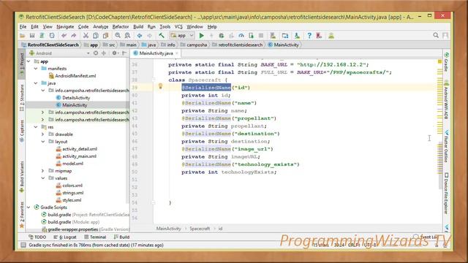Open the Gradle sidebar panel
The width and height of the screenshot is (468, 263).
coord(446,62)
